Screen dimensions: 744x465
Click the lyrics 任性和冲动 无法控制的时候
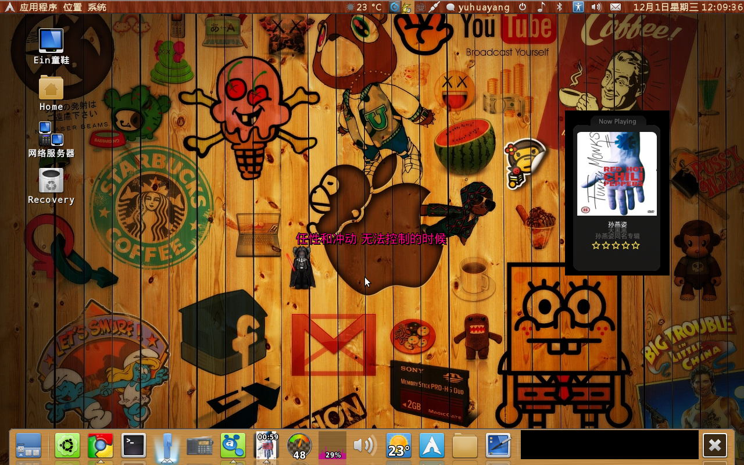click(x=371, y=239)
